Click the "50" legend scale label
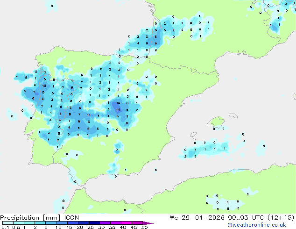 [144, 227]
